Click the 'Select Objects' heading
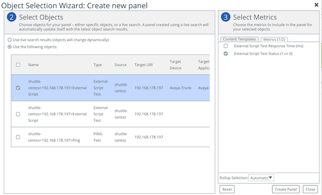 pyautogui.click(x=41, y=17)
